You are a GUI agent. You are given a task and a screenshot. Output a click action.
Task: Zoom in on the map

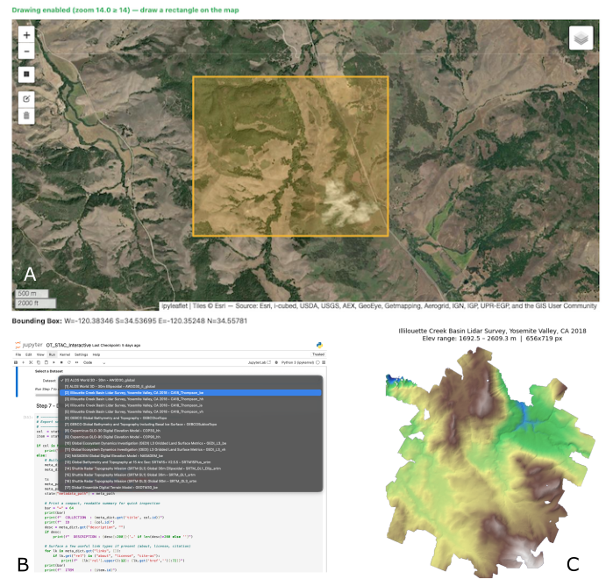pos(26,35)
